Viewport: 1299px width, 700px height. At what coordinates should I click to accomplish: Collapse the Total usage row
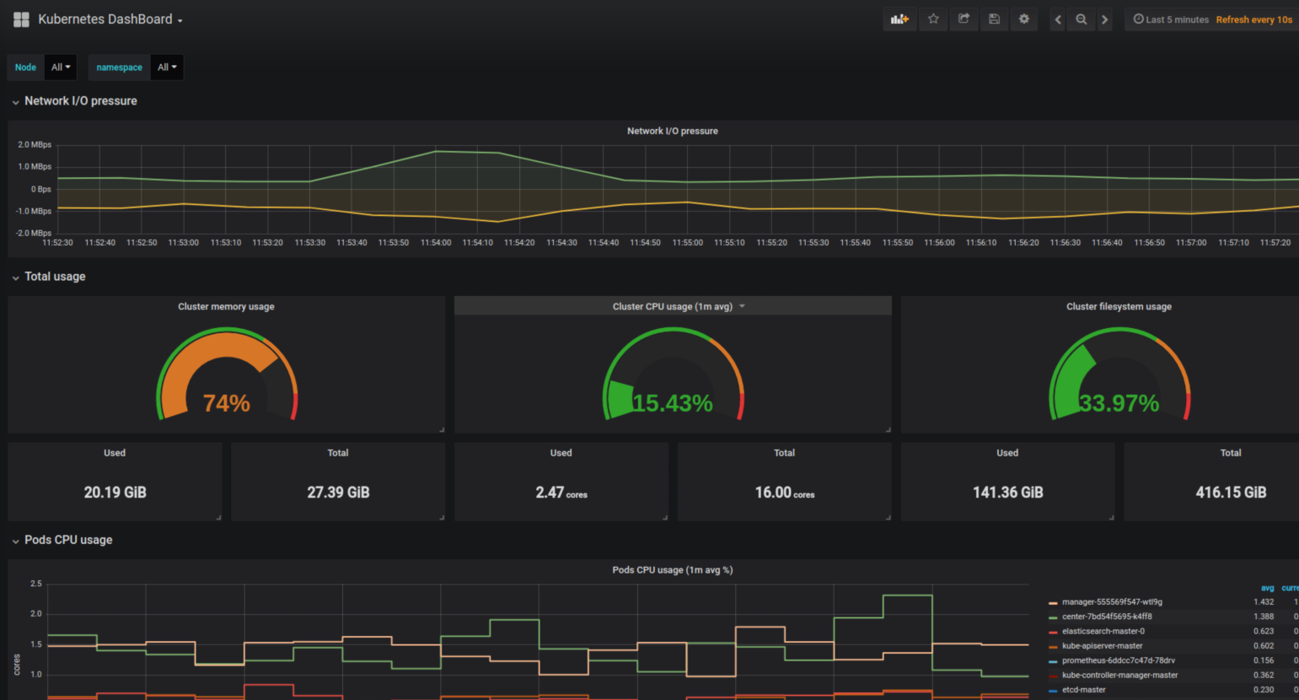[49, 277]
